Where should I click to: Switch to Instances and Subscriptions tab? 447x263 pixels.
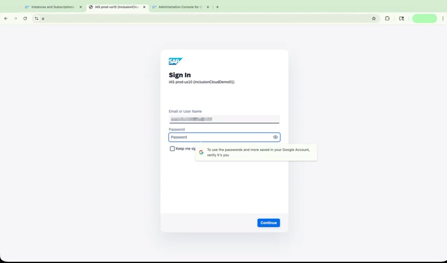(x=53, y=7)
